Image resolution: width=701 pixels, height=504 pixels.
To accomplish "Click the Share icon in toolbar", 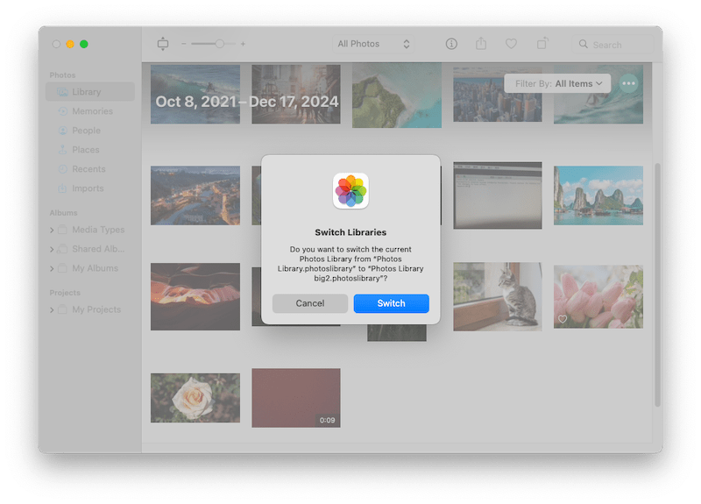I will point(481,44).
